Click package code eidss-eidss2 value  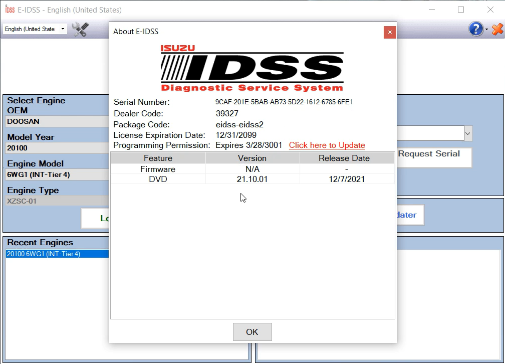239,124
